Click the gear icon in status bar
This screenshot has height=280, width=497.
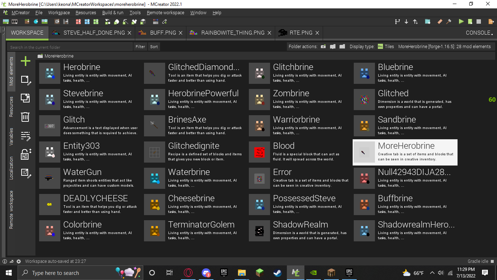coord(19,261)
